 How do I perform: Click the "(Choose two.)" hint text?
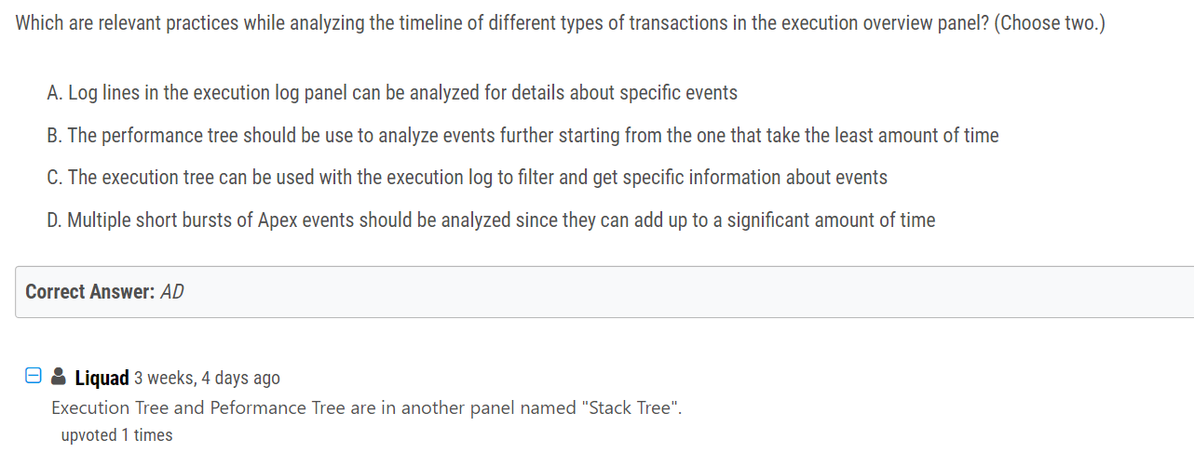coord(1050,23)
